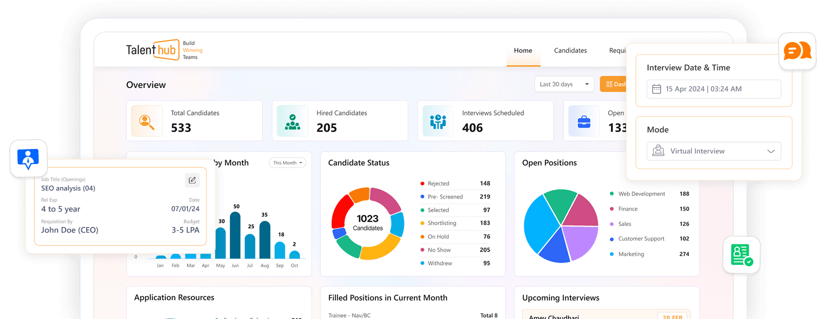826x319 pixels.
Task: Click the Interview Date & Time input field
Action: click(x=714, y=89)
